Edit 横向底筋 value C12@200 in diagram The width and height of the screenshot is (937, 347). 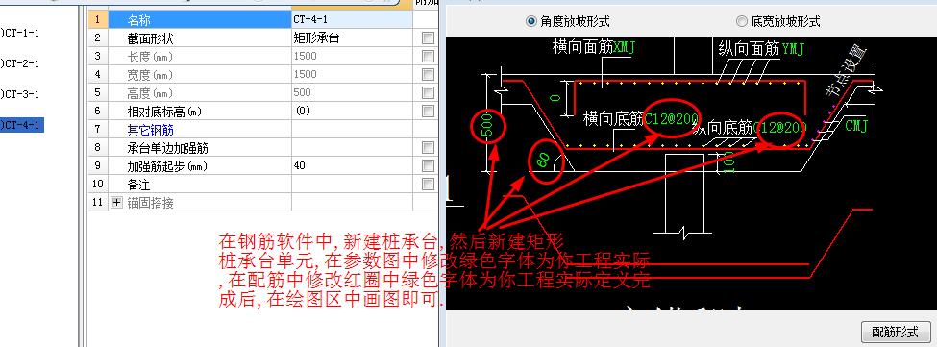671,119
